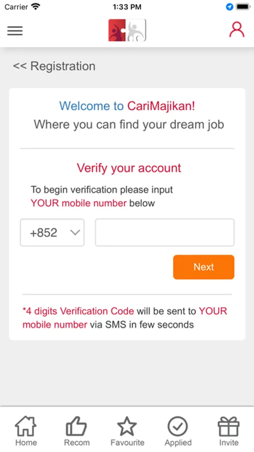
Task: Click the country code chevron arrow
Action: click(x=75, y=233)
